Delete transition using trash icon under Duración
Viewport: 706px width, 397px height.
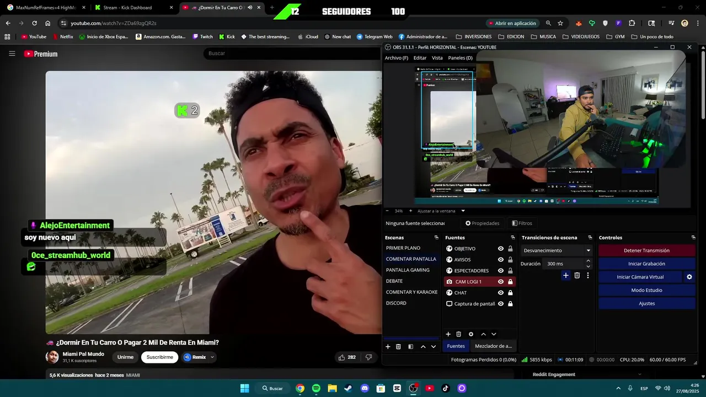(x=577, y=275)
